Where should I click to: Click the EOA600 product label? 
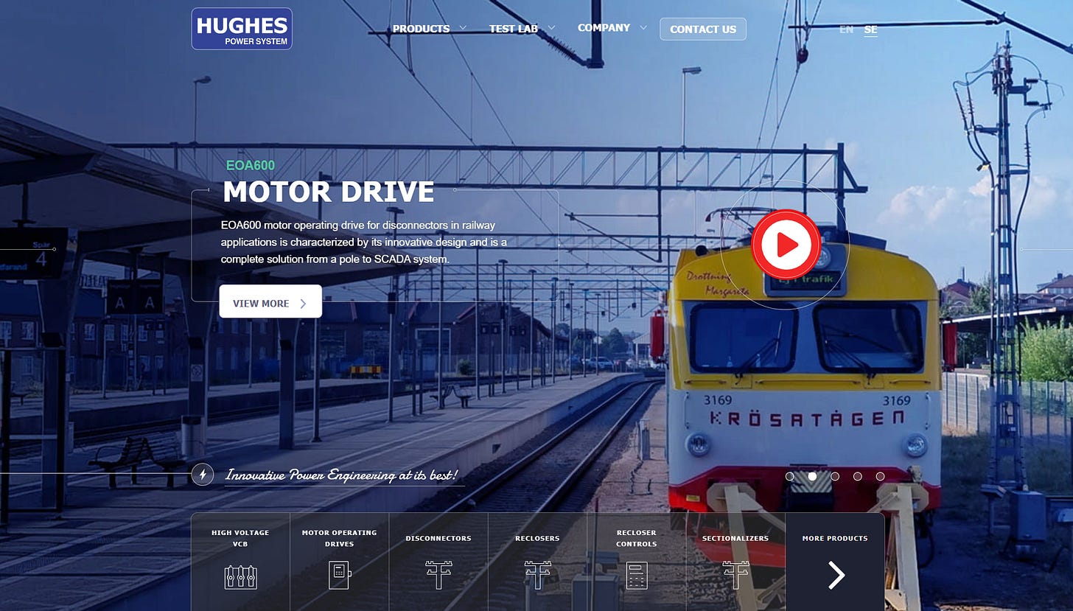[x=251, y=165]
